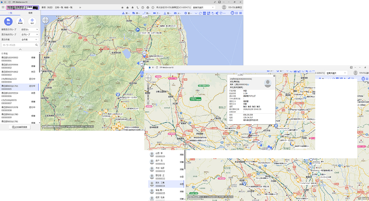Select driver 山田 学 in lower list
The height and width of the screenshot is (201, 369).
pyautogui.click(x=167, y=155)
